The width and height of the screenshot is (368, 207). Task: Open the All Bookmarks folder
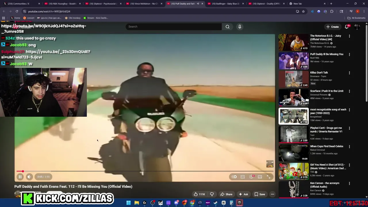[356, 18]
